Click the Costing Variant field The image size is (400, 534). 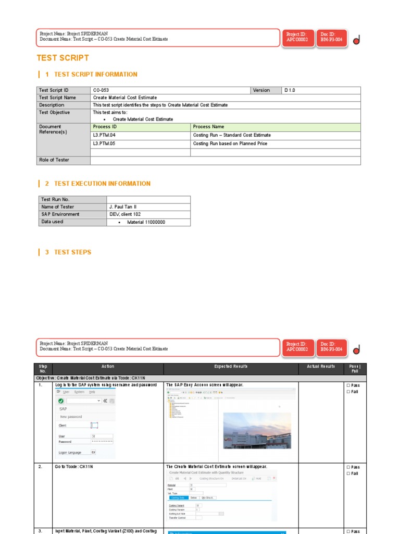198,506
